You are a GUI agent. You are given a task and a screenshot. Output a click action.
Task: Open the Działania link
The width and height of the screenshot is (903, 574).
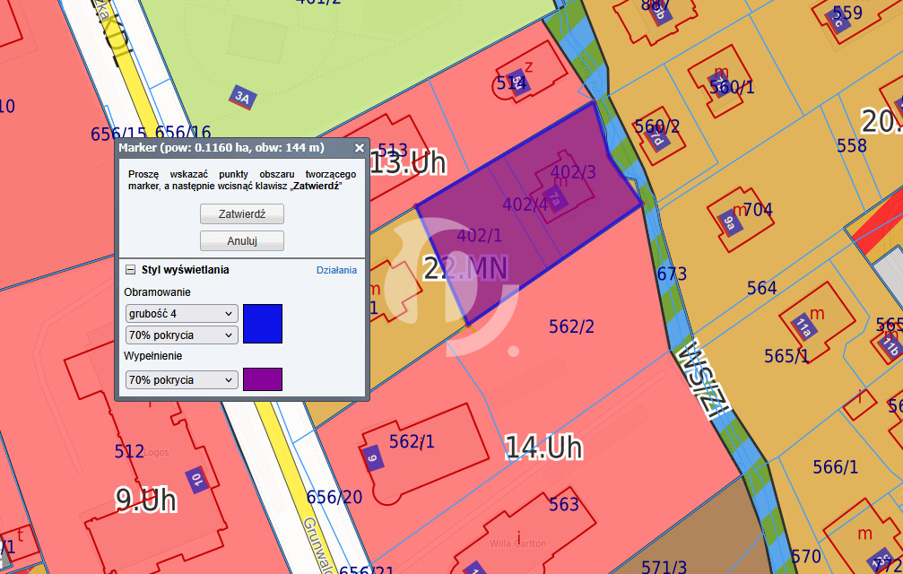coord(336,270)
